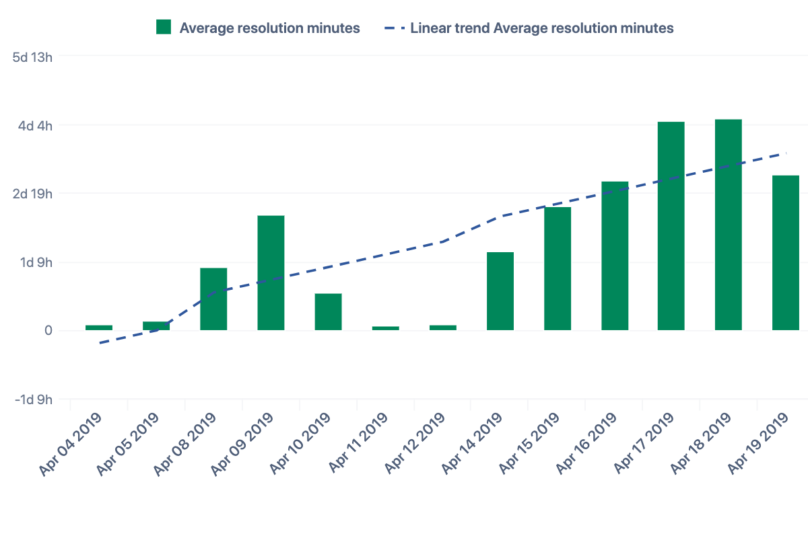Click the Apr 16 2019 date label

click(x=587, y=445)
